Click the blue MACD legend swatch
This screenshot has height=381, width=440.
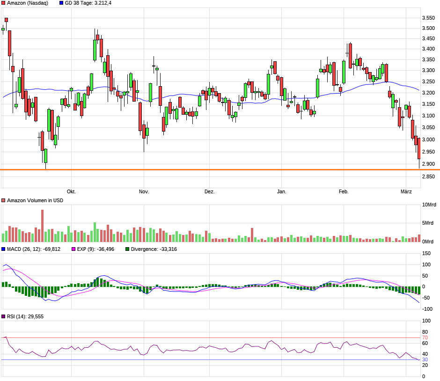click(3, 249)
